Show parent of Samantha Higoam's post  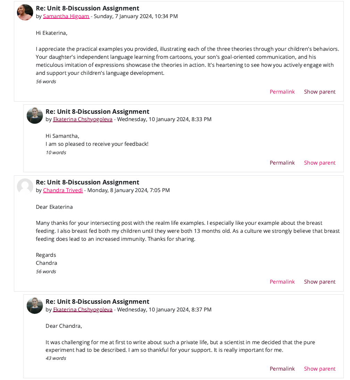[319, 92]
